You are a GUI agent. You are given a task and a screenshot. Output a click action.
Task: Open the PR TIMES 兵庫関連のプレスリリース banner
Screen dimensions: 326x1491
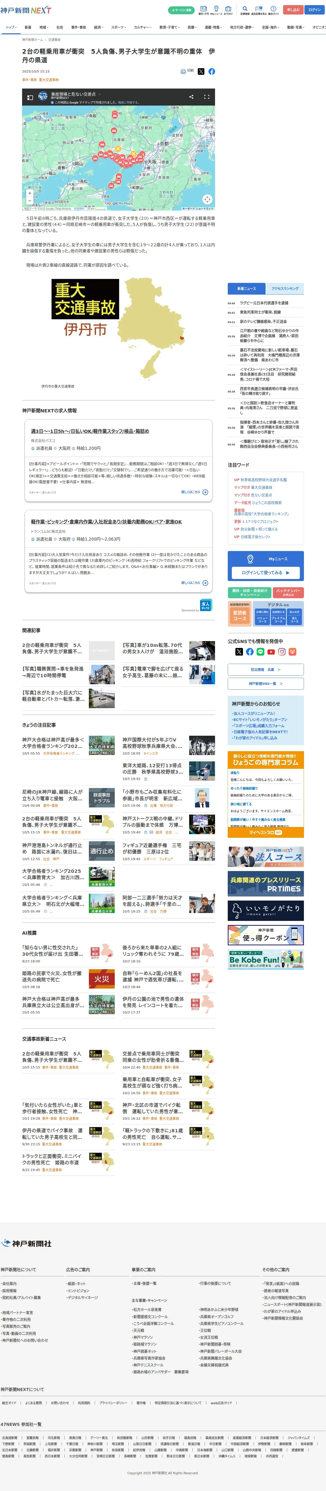tap(266, 884)
